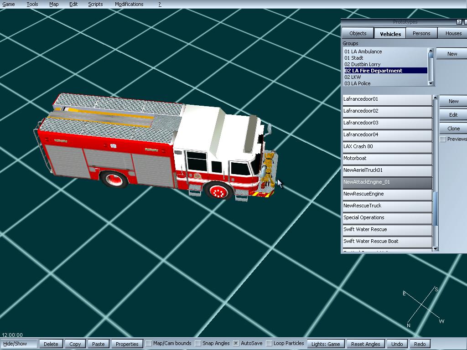The width and height of the screenshot is (467, 350).
Task: Click the Reset Angles button
Action: pyautogui.click(x=366, y=344)
